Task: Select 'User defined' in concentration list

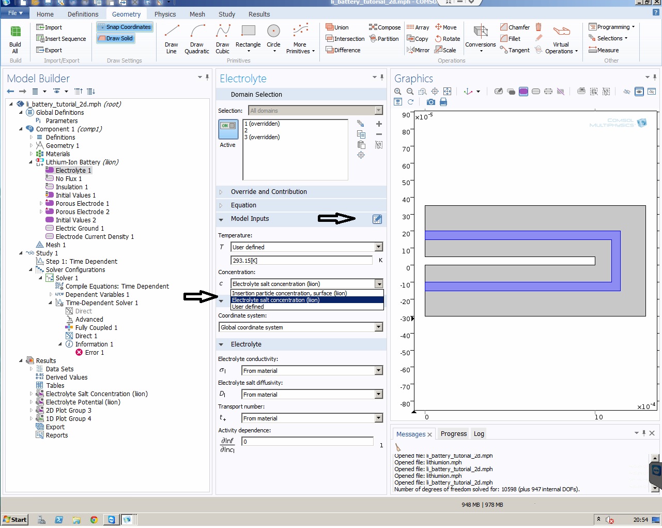Action: pyautogui.click(x=248, y=307)
